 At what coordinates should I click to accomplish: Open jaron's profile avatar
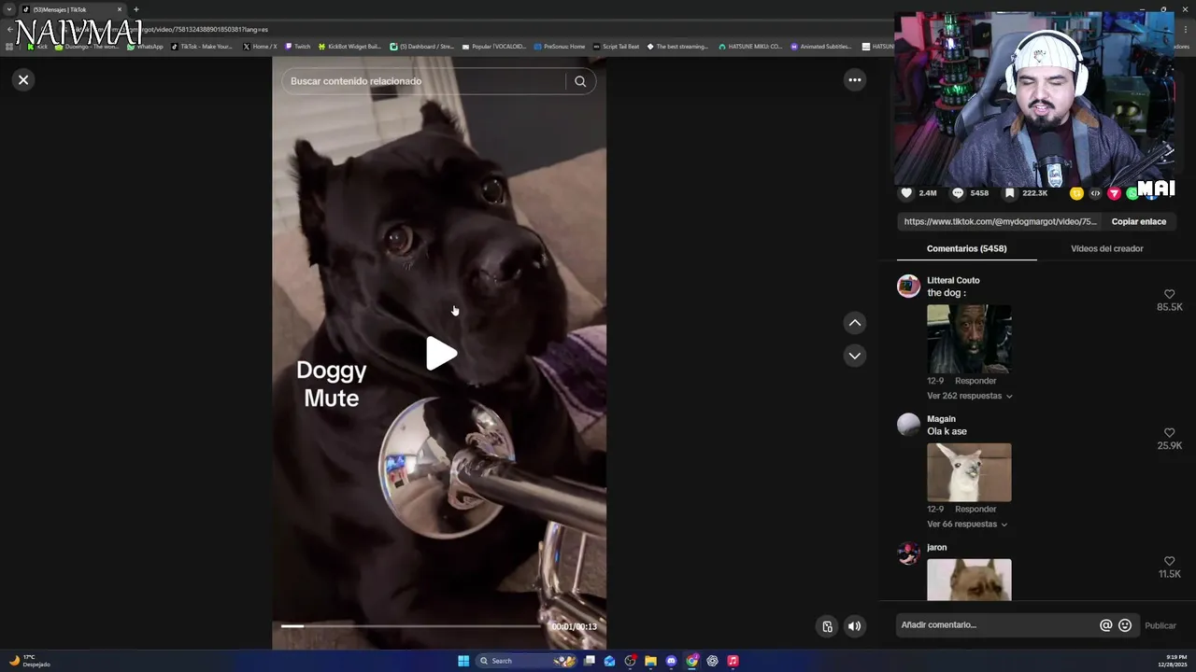pos(908,553)
